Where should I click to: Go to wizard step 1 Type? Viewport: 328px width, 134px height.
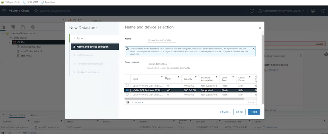[94, 38]
